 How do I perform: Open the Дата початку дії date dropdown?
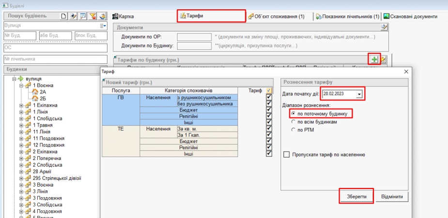(x=359, y=94)
